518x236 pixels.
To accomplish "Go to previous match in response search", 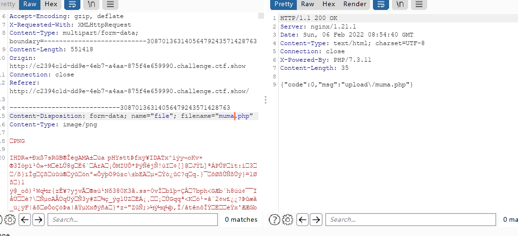I will coord(303,219).
